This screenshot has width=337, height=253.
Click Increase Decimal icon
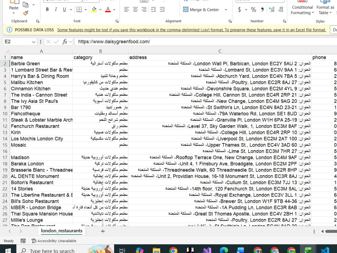pyautogui.click(x=272, y=9)
